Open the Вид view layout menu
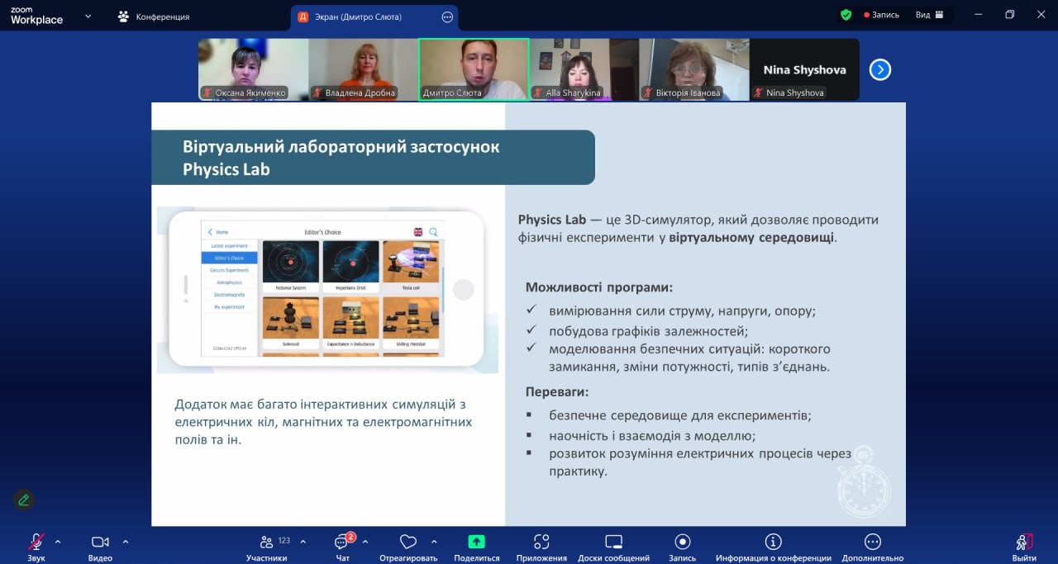This screenshot has height=564, width=1058. (x=929, y=15)
